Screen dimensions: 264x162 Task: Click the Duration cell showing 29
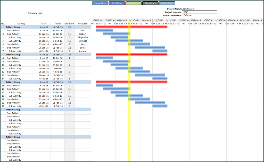[69, 27]
